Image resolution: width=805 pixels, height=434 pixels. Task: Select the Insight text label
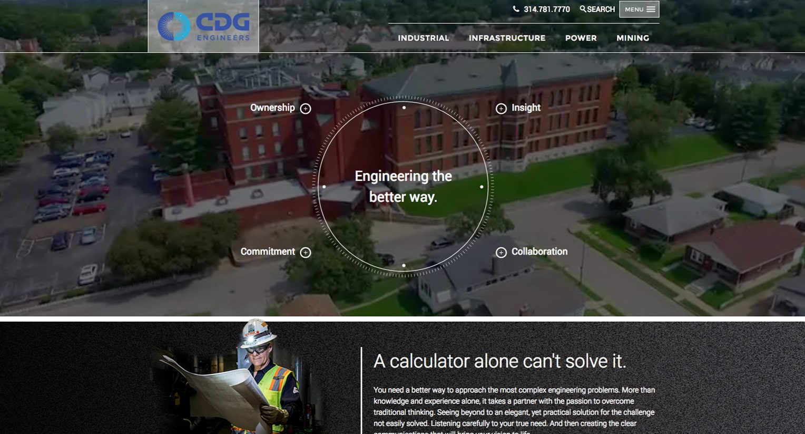[526, 108]
